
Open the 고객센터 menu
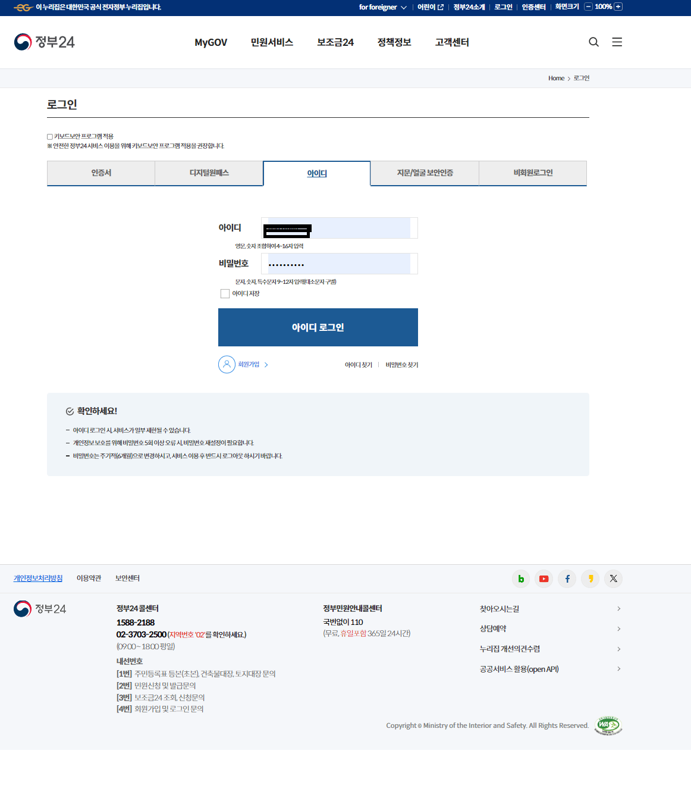coord(452,42)
